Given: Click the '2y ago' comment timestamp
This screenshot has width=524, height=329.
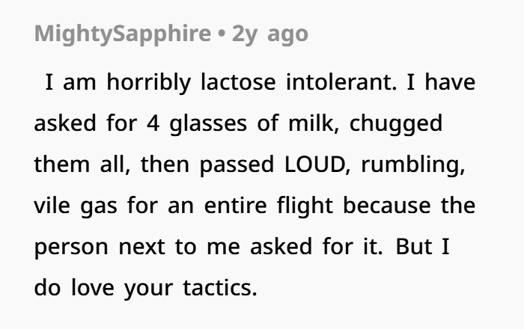Looking at the screenshot, I should point(270,34).
